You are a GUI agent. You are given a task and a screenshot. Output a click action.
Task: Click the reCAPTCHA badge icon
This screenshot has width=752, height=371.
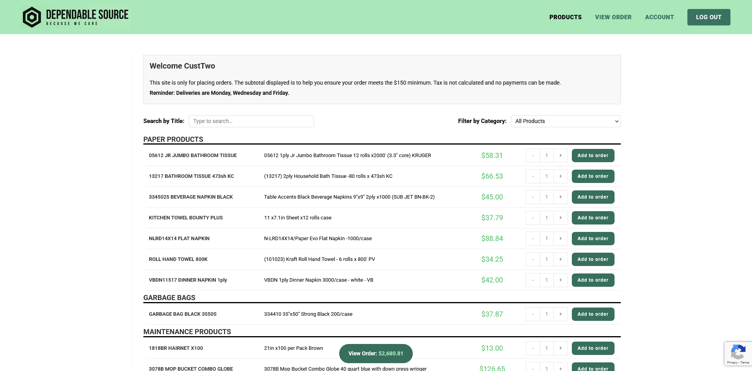(738, 352)
